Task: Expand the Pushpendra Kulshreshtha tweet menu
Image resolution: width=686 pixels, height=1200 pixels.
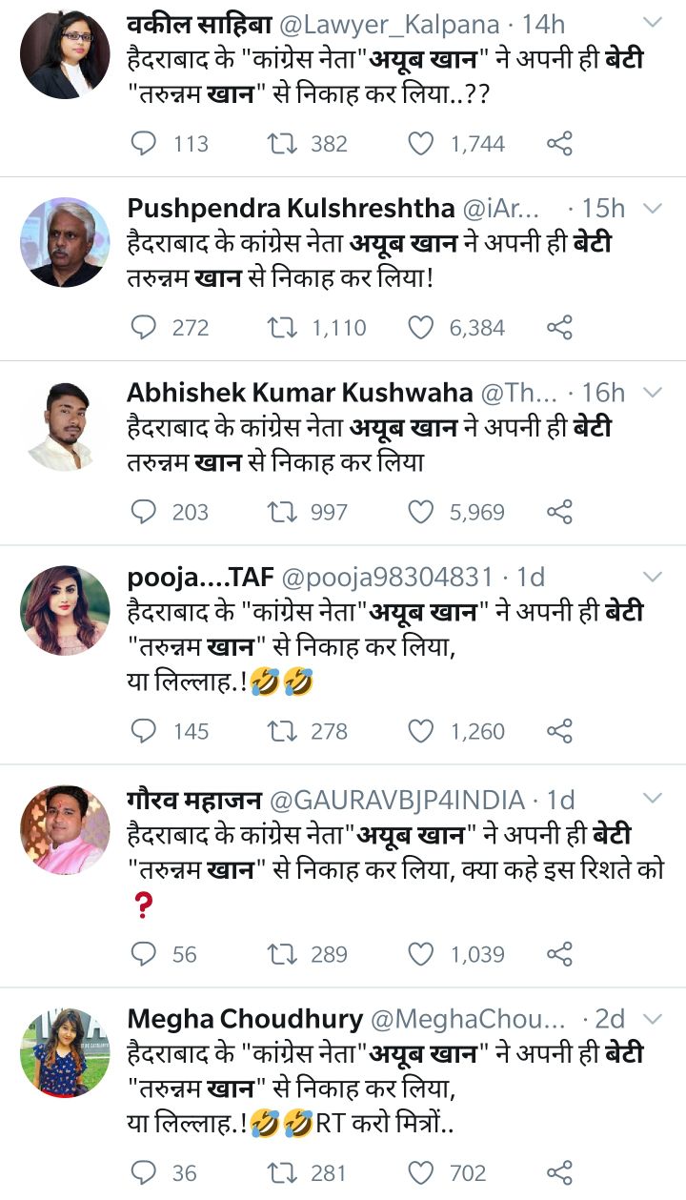Action: [653, 208]
